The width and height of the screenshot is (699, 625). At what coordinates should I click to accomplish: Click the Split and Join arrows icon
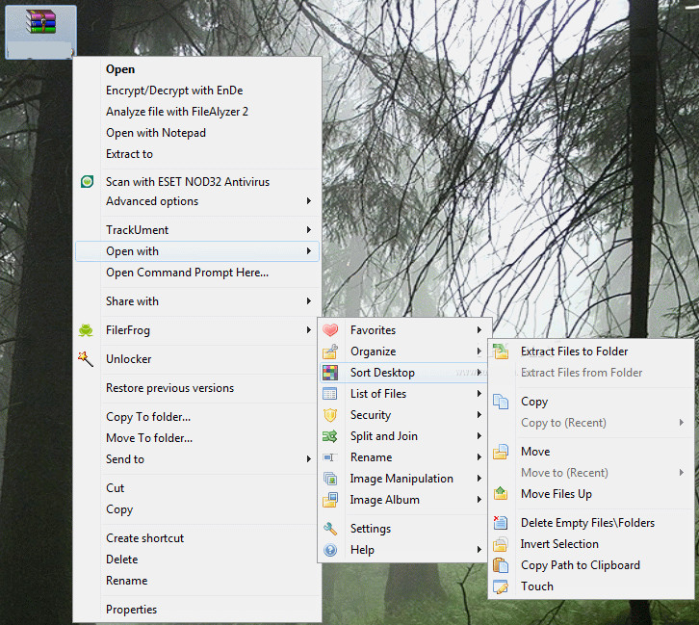point(330,436)
